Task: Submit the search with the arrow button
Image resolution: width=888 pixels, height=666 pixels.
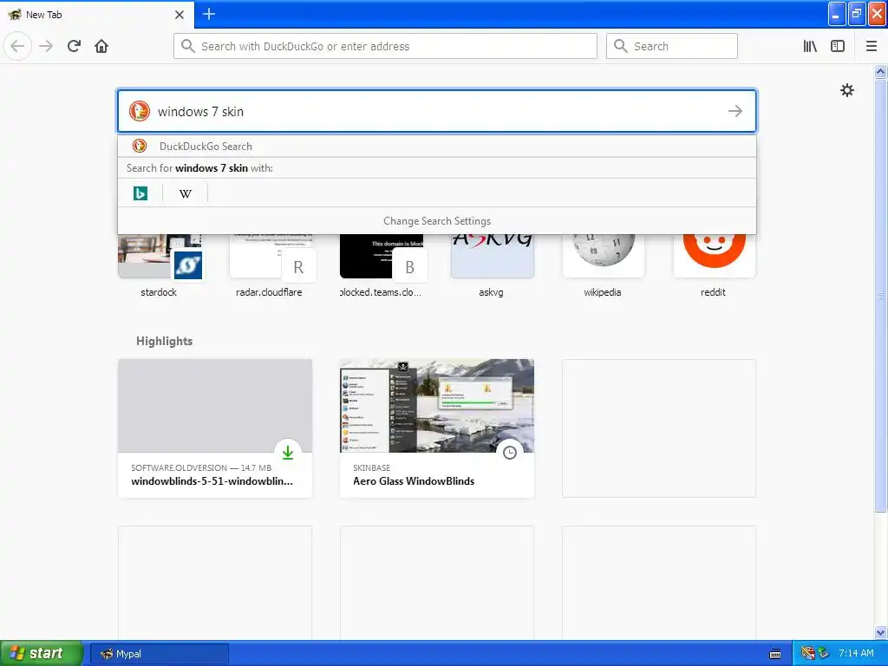Action: click(735, 111)
